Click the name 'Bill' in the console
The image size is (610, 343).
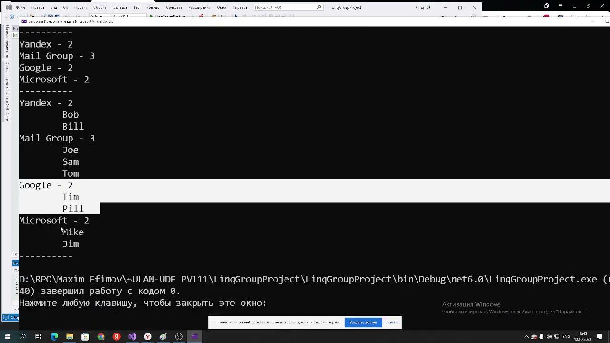click(73, 126)
